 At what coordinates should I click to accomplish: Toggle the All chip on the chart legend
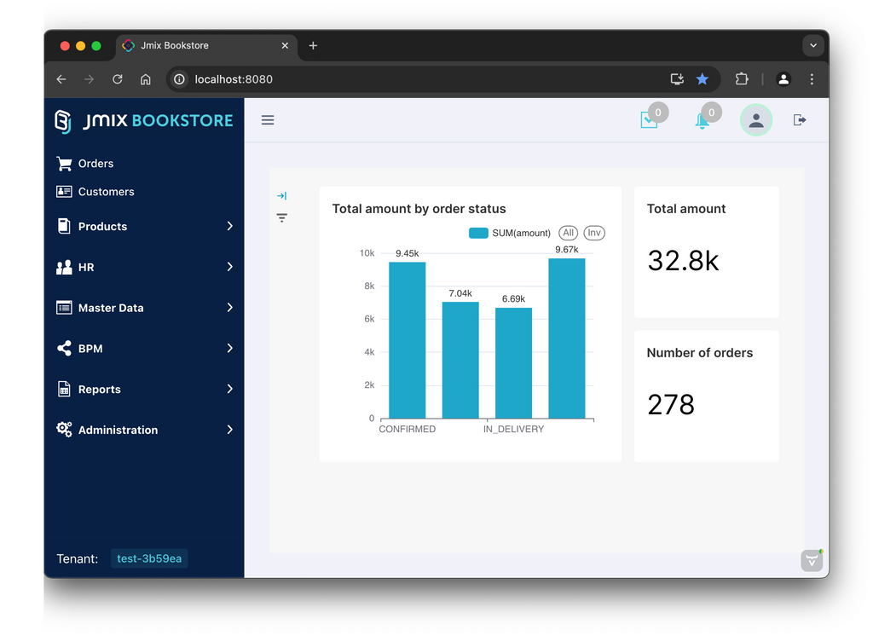[568, 232]
